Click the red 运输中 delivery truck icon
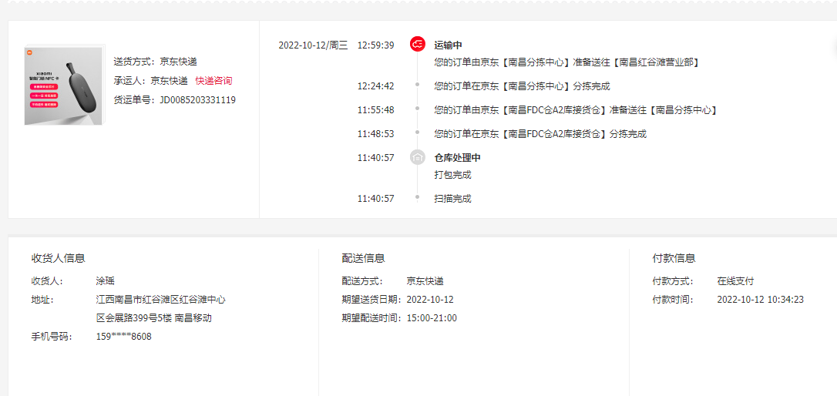 click(x=418, y=45)
